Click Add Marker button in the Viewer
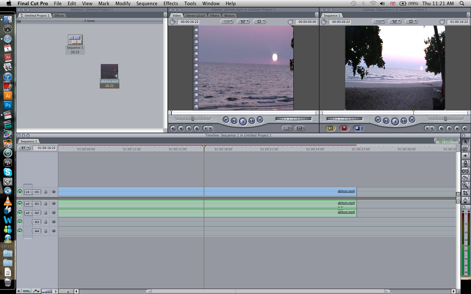This screenshot has height=294, width=471. [x=197, y=128]
